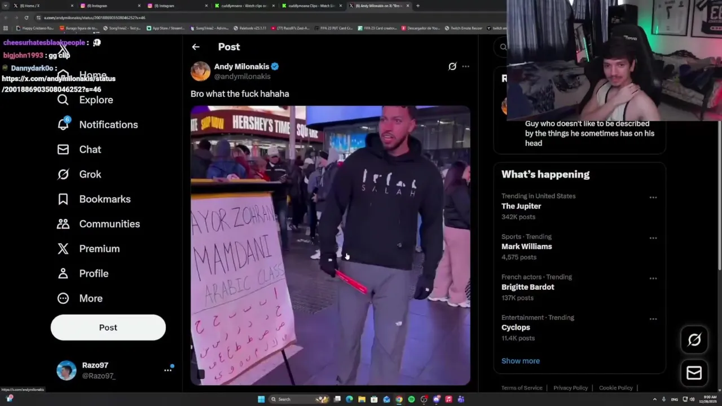Open FIFA 23 Card creator bookmark

tap(378, 28)
